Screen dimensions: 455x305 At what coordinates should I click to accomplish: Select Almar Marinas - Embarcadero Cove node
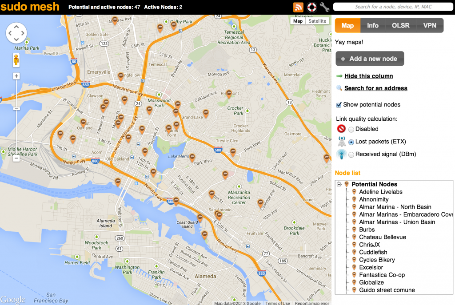point(406,214)
